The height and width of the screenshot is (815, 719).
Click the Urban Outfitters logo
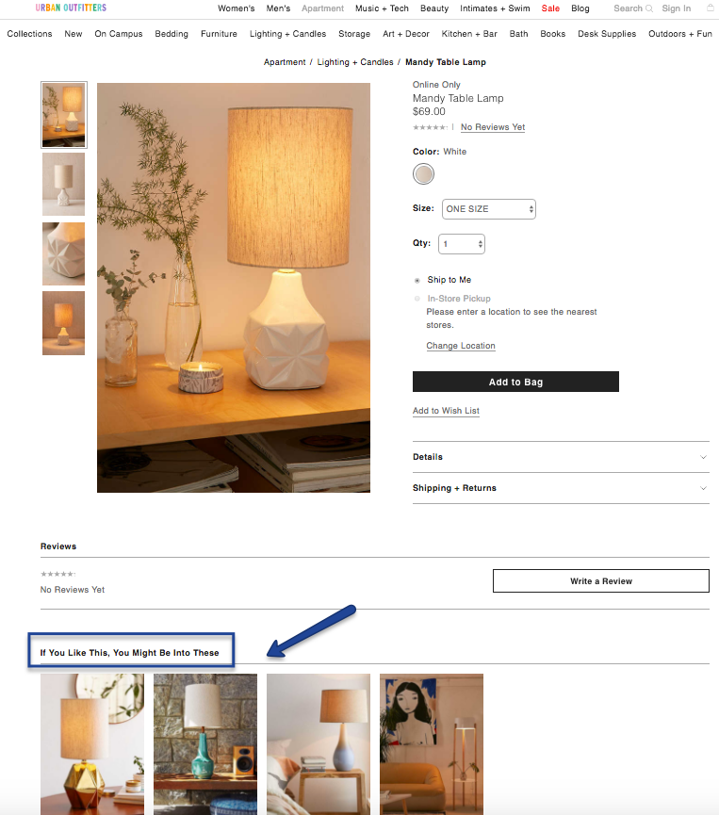pyautogui.click(x=71, y=8)
